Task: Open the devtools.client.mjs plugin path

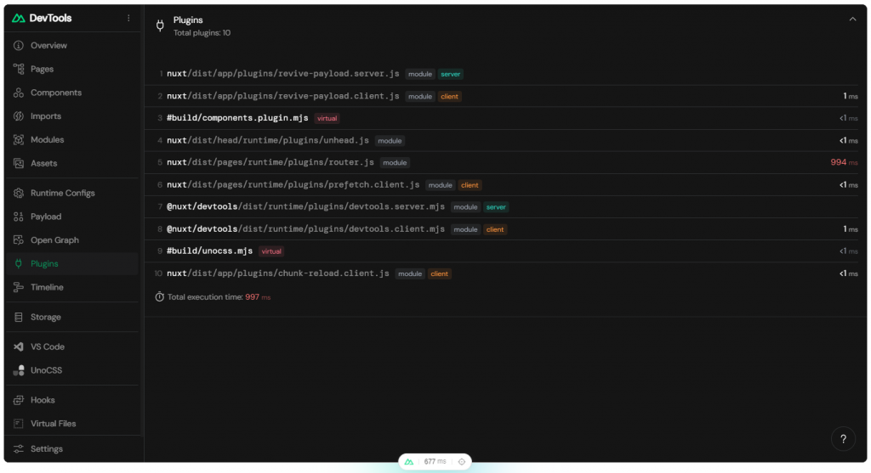Action: 305,229
